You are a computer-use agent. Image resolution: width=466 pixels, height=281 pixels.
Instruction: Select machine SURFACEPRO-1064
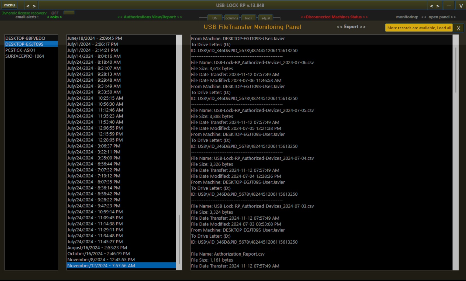[x=31, y=56]
